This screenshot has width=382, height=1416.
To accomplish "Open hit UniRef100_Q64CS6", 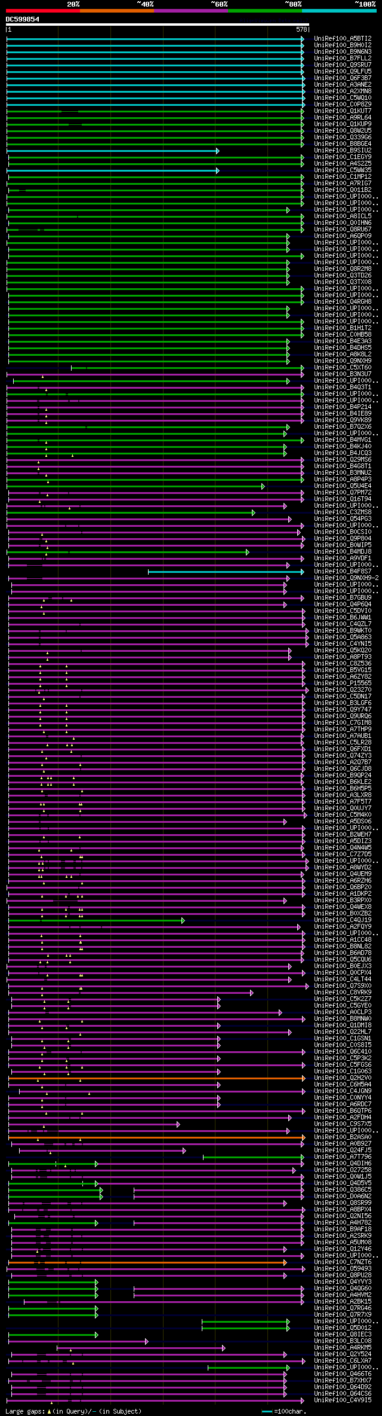I will (343, 1393).
